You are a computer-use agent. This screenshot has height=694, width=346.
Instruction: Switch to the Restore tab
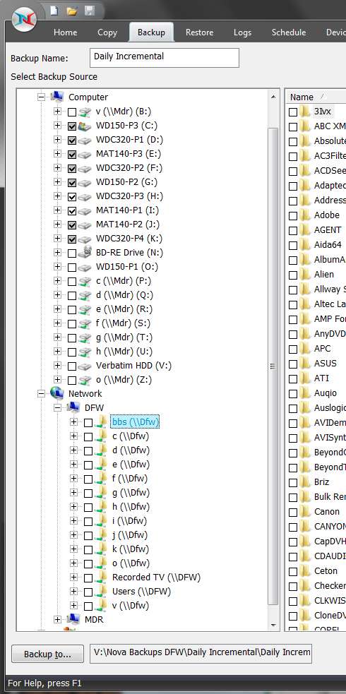pos(199,32)
